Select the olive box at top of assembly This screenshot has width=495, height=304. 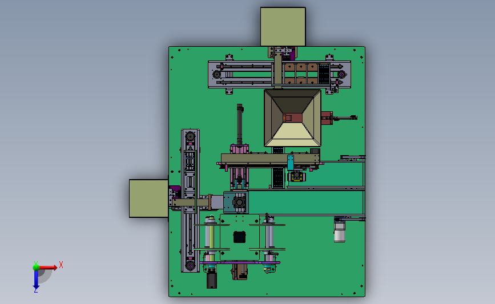point(283,27)
